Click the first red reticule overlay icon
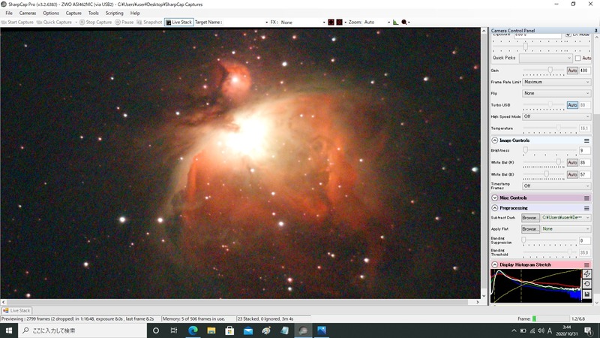Screen dimensions: 600x338 pos(331,23)
